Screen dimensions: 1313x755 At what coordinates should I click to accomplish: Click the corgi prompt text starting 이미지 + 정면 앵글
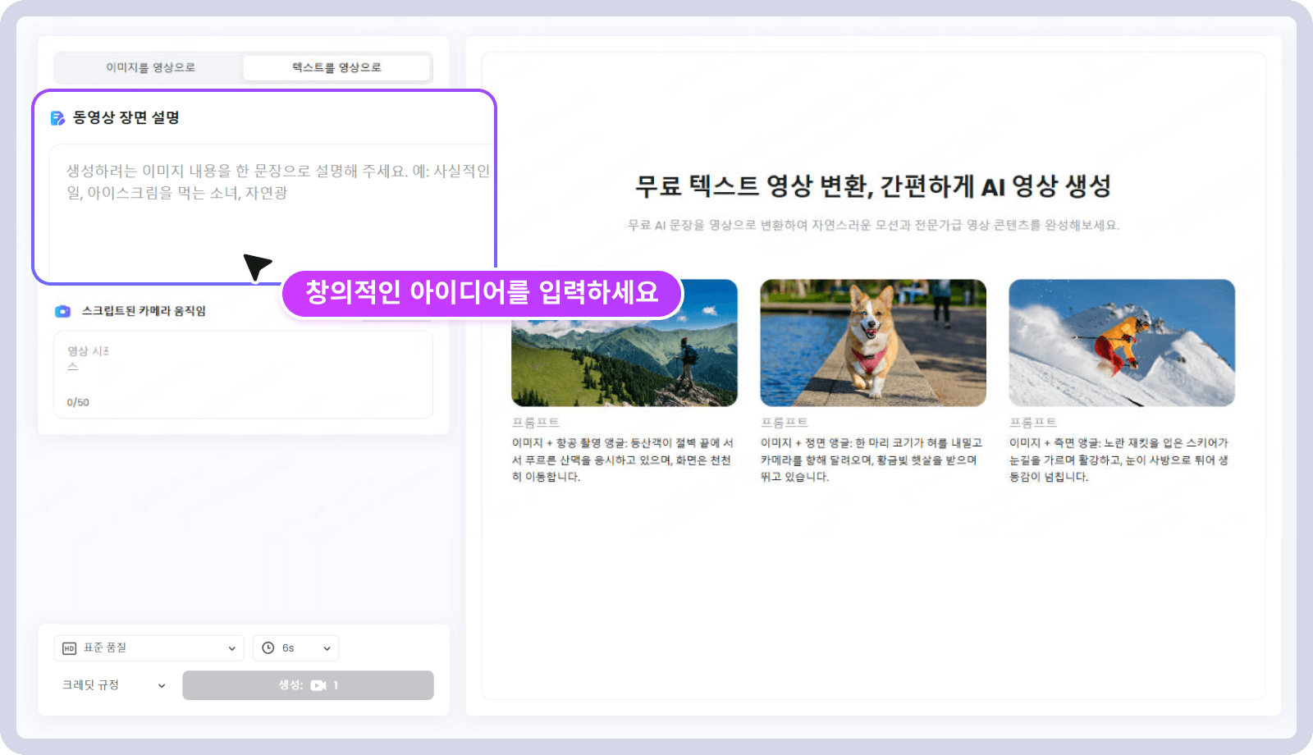pyautogui.click(x=872, y=460)
